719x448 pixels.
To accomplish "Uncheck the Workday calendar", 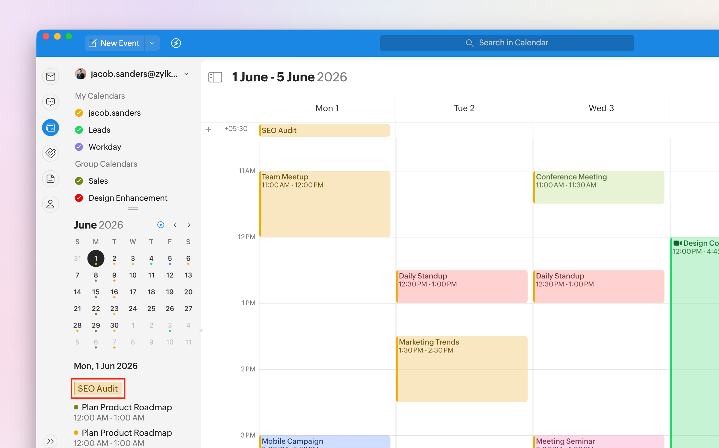I will 79,147.
